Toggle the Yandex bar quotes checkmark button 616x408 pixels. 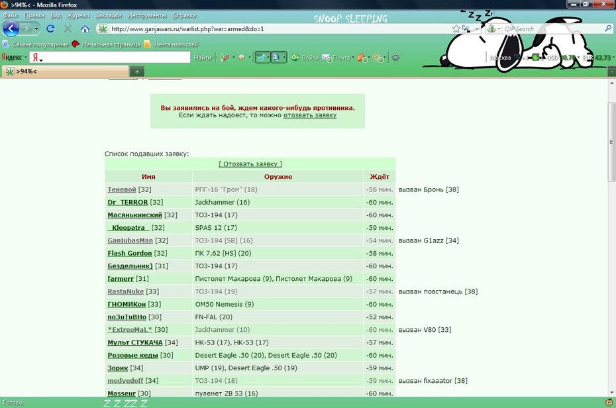261,58
